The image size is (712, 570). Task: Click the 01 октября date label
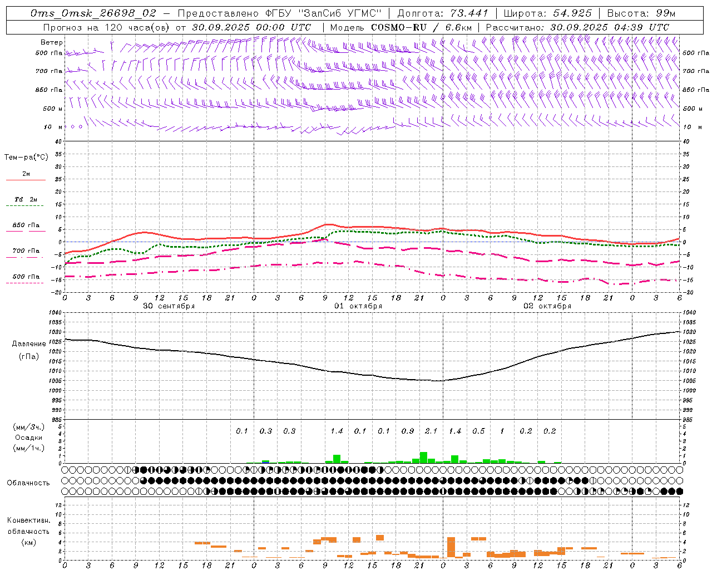click(358, 306)
